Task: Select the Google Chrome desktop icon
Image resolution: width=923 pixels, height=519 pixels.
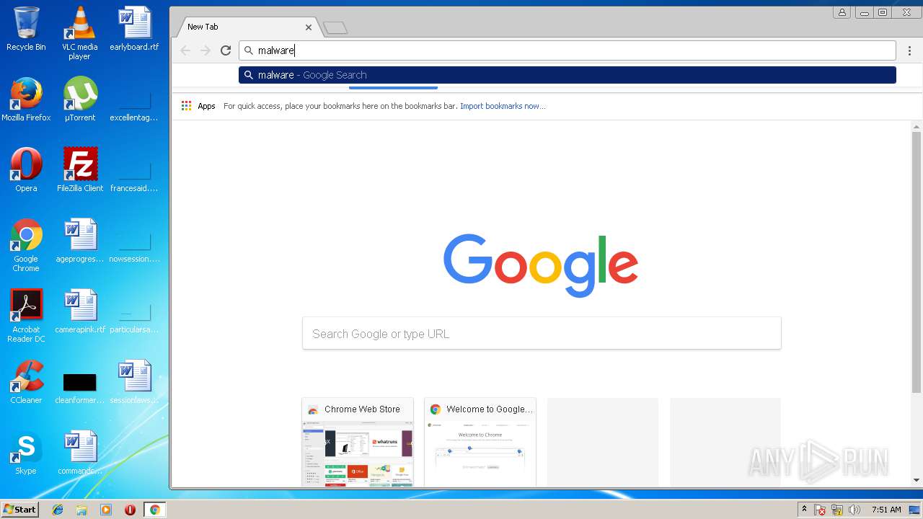Action: pyautogui.click(x=26, y=245)
